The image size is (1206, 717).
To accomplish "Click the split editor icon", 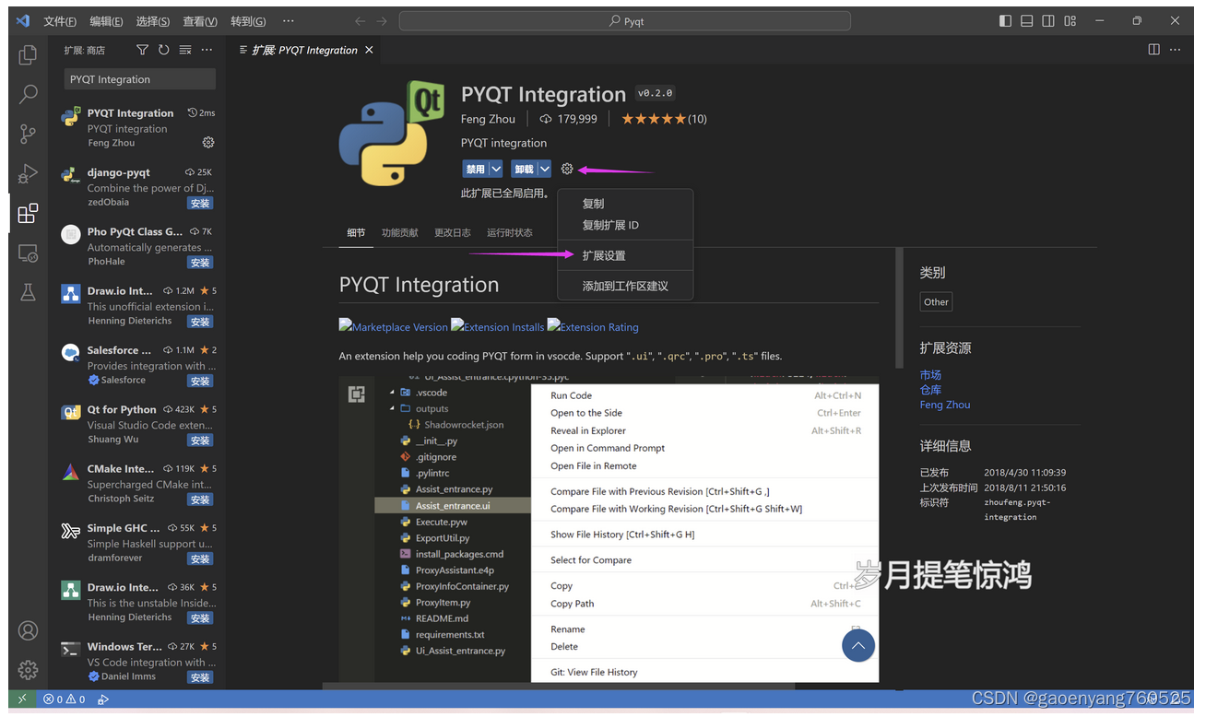I will (1153, 50).
